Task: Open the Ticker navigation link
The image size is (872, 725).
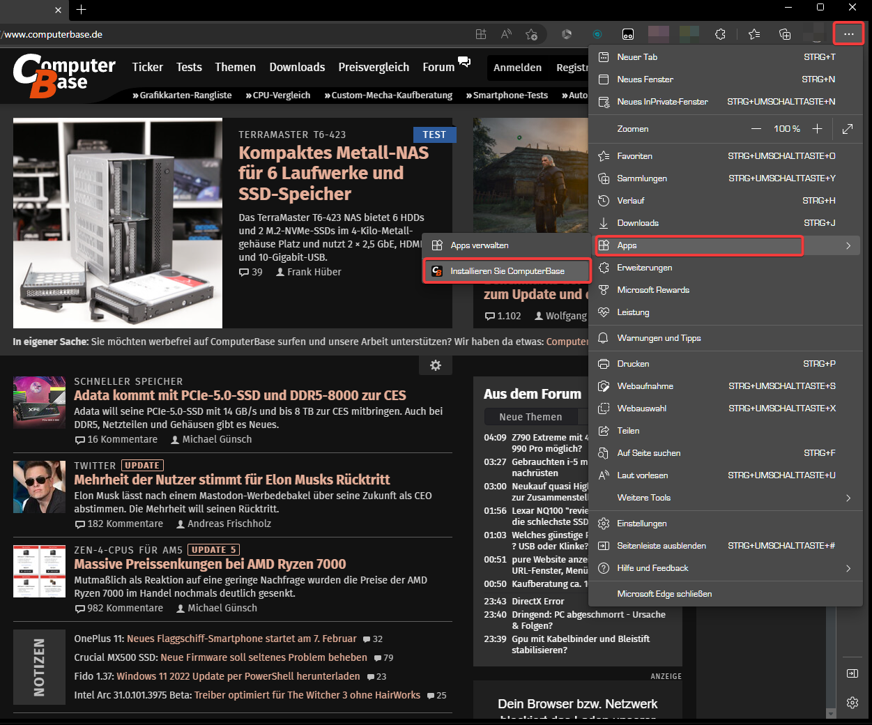Action: pyautogui.click(x=148, y=67)
